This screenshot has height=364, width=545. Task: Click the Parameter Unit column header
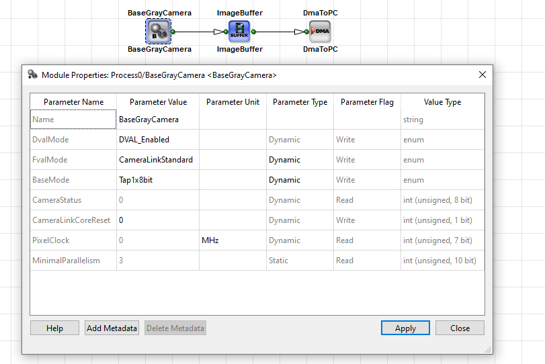tap(233, 102)
